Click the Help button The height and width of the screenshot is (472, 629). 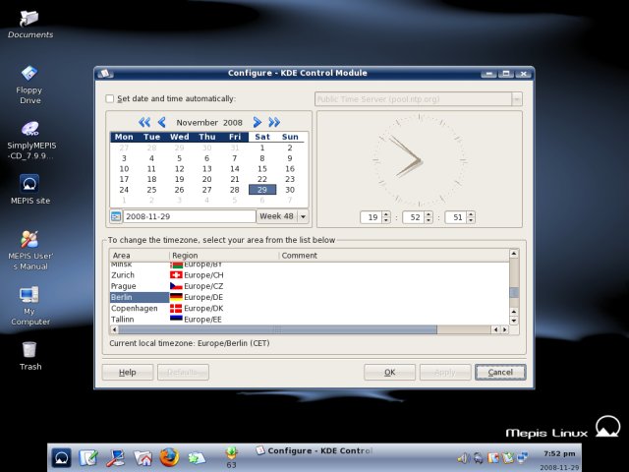[x=128, y=373]
